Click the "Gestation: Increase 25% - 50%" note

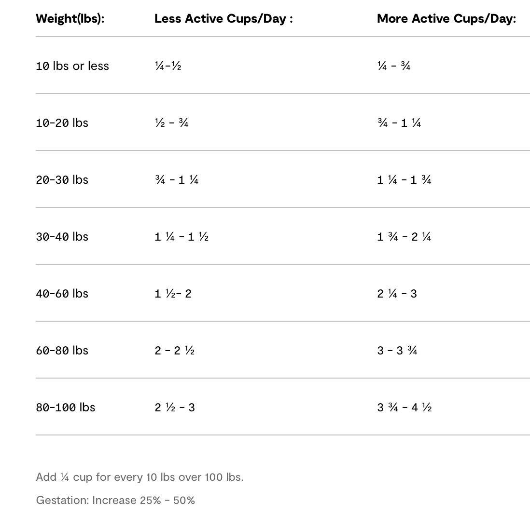[115, 500]
